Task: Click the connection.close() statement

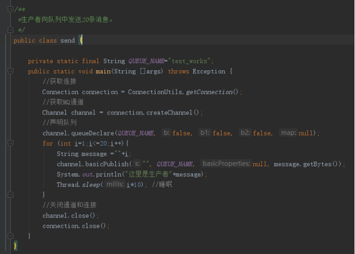Action: coord(76,226)
